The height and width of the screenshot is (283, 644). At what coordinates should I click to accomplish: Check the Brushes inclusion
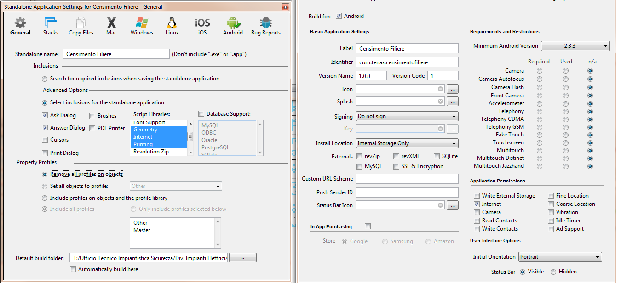92,116
